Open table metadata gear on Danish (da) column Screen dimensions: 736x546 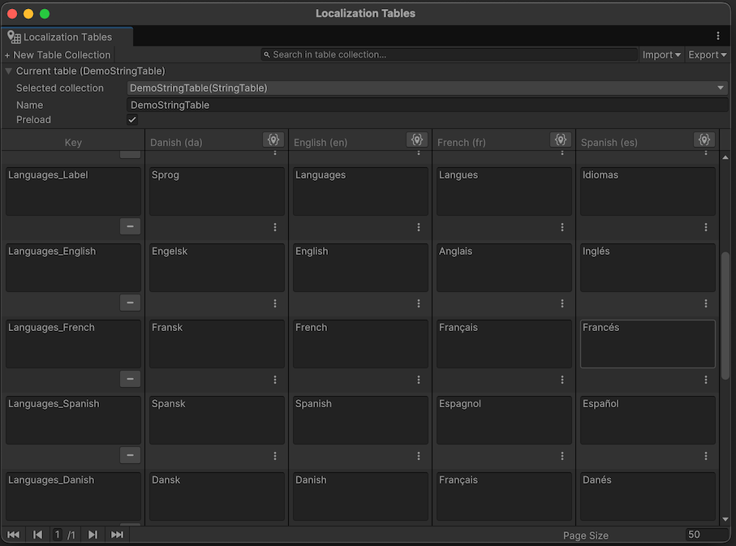coord(273,139)
